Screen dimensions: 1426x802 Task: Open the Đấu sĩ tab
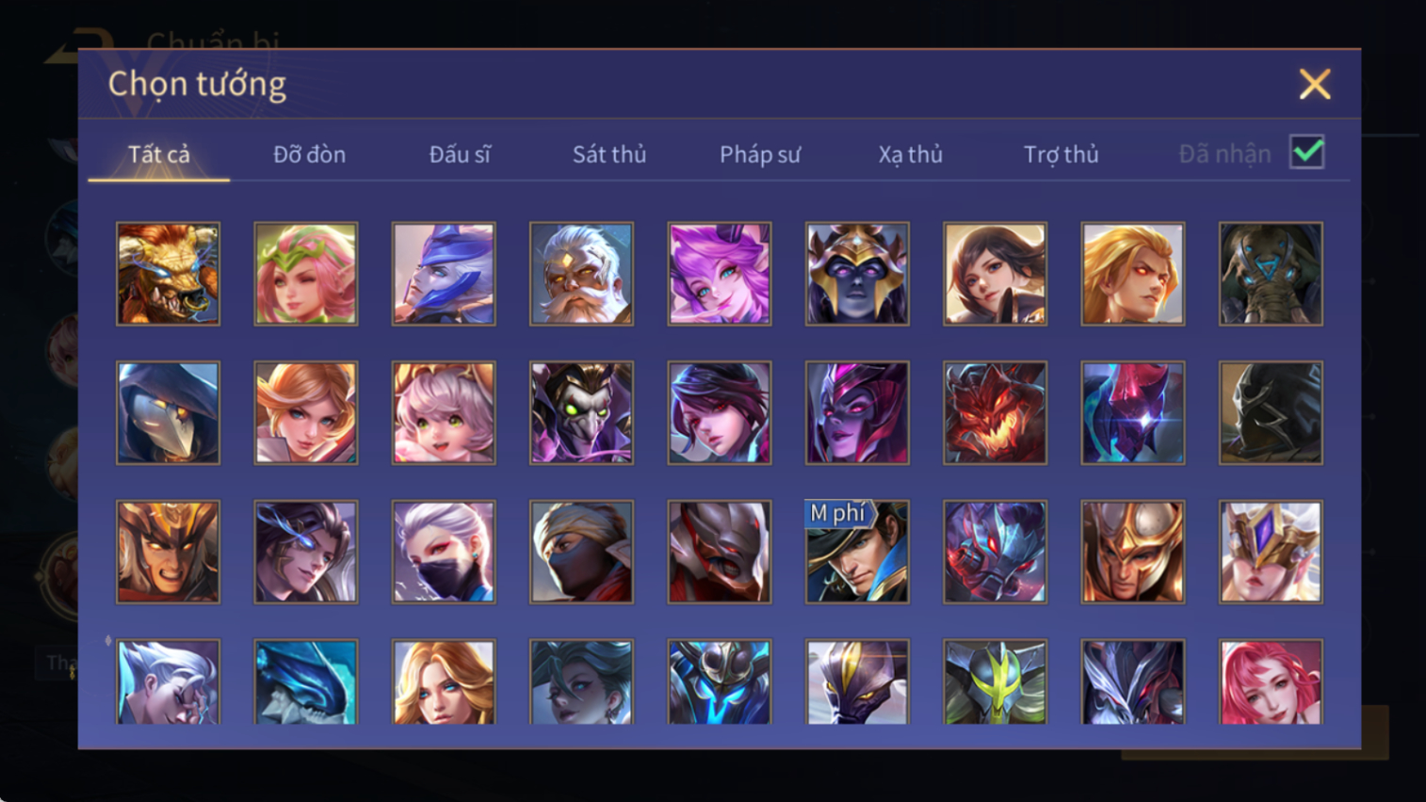click(460, 154)
